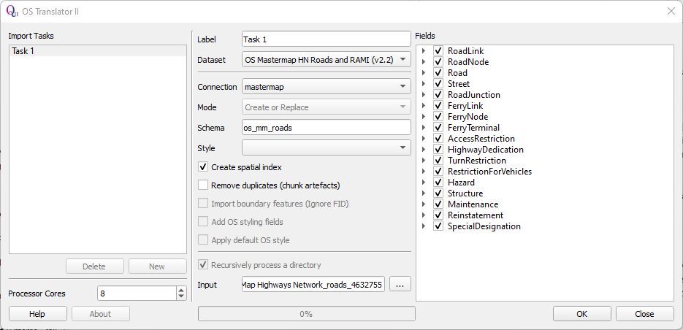Viewport: 683px width, 330px height.
Task: Uncheck the Street checkbox
Action: pos(438,83)
